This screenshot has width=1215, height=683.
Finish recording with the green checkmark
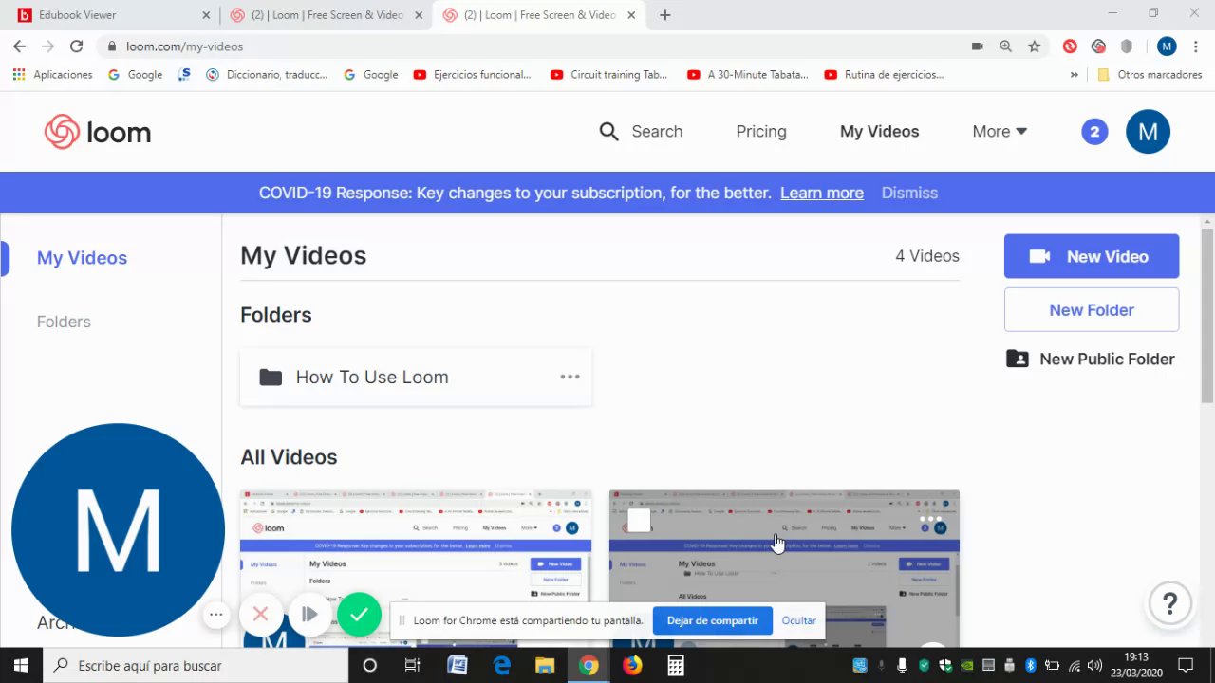click(x=359, y=614)
